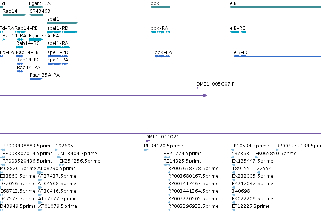
Task: Select the EK065850.5prime EST
Action: (x=257, y=157)
